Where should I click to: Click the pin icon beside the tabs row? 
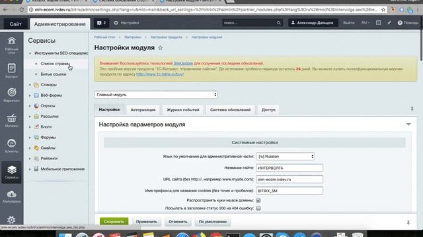[412, 109]
